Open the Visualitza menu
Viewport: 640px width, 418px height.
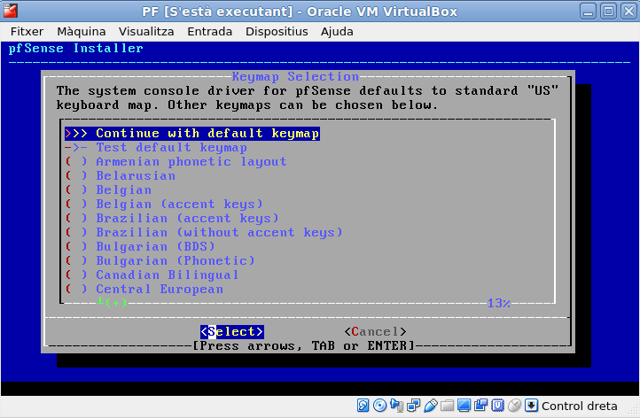146,31
